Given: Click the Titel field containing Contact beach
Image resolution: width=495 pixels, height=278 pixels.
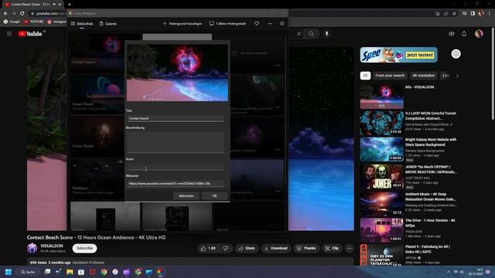Looking at the screenshot, I should click(x=176, y=118).
